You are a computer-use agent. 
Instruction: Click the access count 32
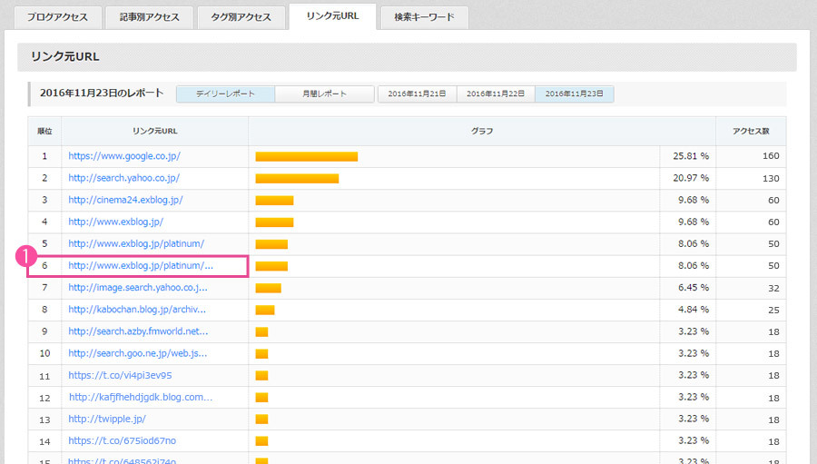[773, 288]
